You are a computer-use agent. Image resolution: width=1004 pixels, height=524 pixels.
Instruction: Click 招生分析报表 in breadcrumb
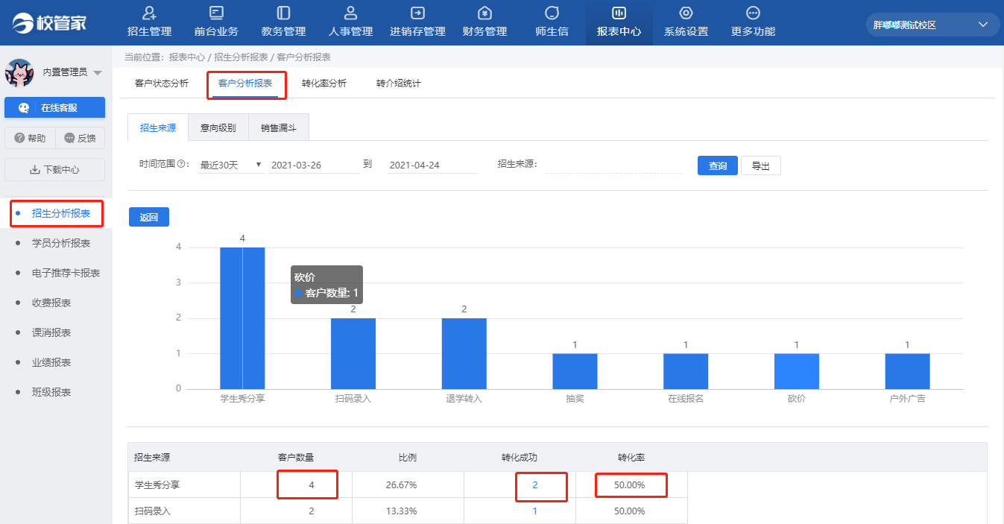(241, 57)
